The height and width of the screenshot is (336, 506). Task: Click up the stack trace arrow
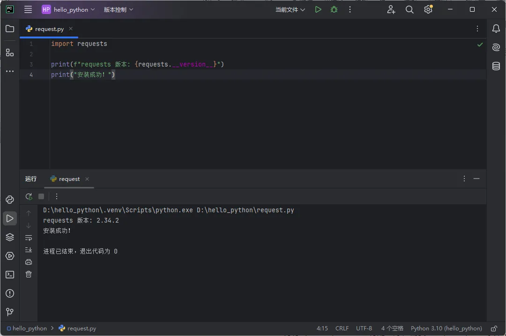coord(29,213)
